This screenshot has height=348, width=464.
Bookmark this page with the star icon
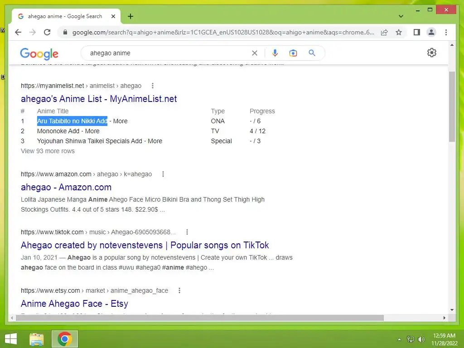coord(399,32)
